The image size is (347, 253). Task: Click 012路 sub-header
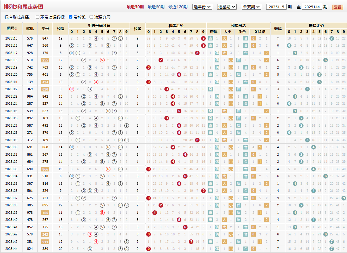(260, 32)
